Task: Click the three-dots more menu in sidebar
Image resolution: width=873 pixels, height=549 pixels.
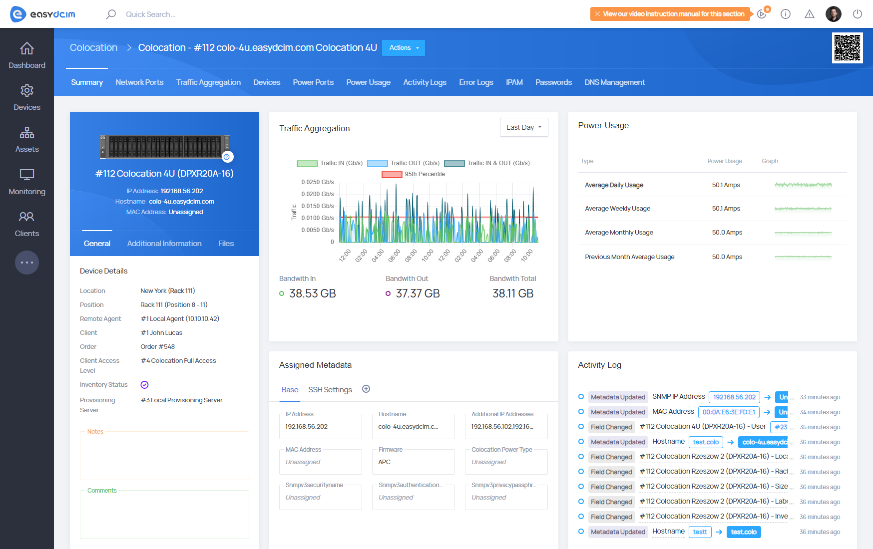Action: coord(27,263)
